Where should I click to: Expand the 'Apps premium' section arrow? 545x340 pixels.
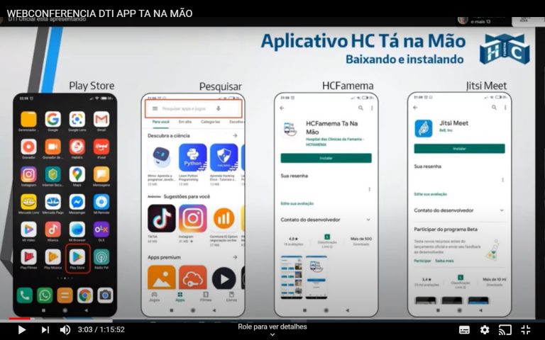pos(235,257)
